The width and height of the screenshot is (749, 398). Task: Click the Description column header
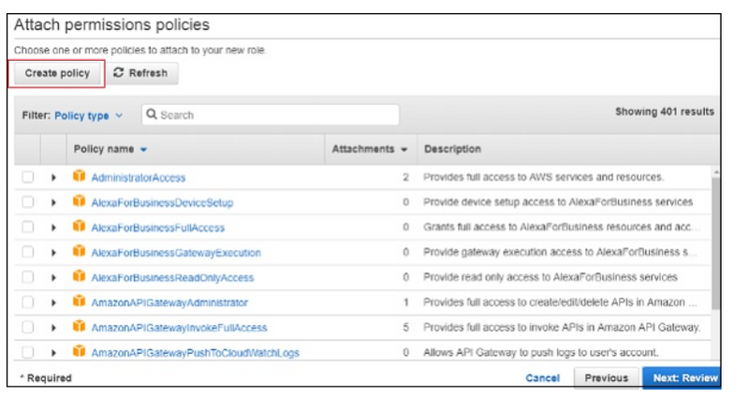(x=452, y=149)
